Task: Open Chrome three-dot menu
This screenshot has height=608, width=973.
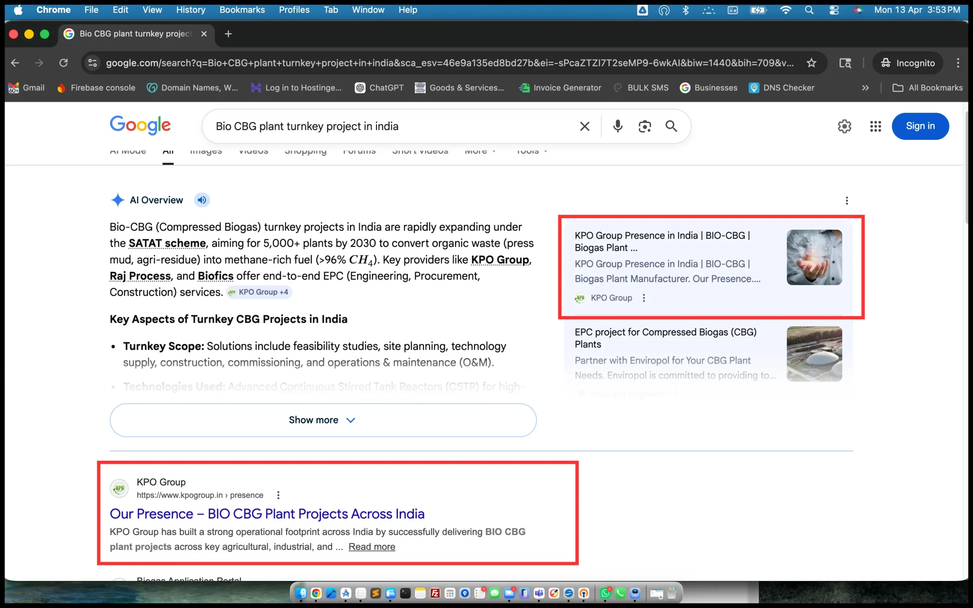Action: [958, 63]
